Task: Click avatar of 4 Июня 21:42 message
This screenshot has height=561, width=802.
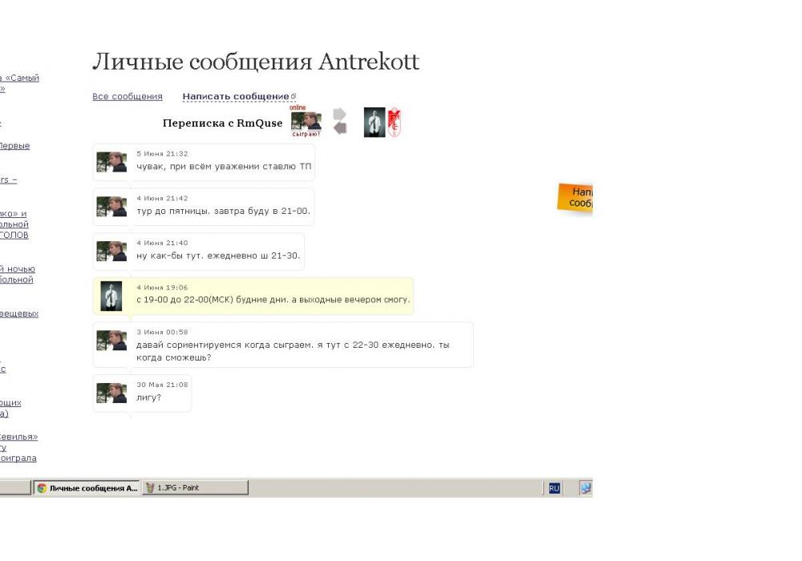Action: 111,207
